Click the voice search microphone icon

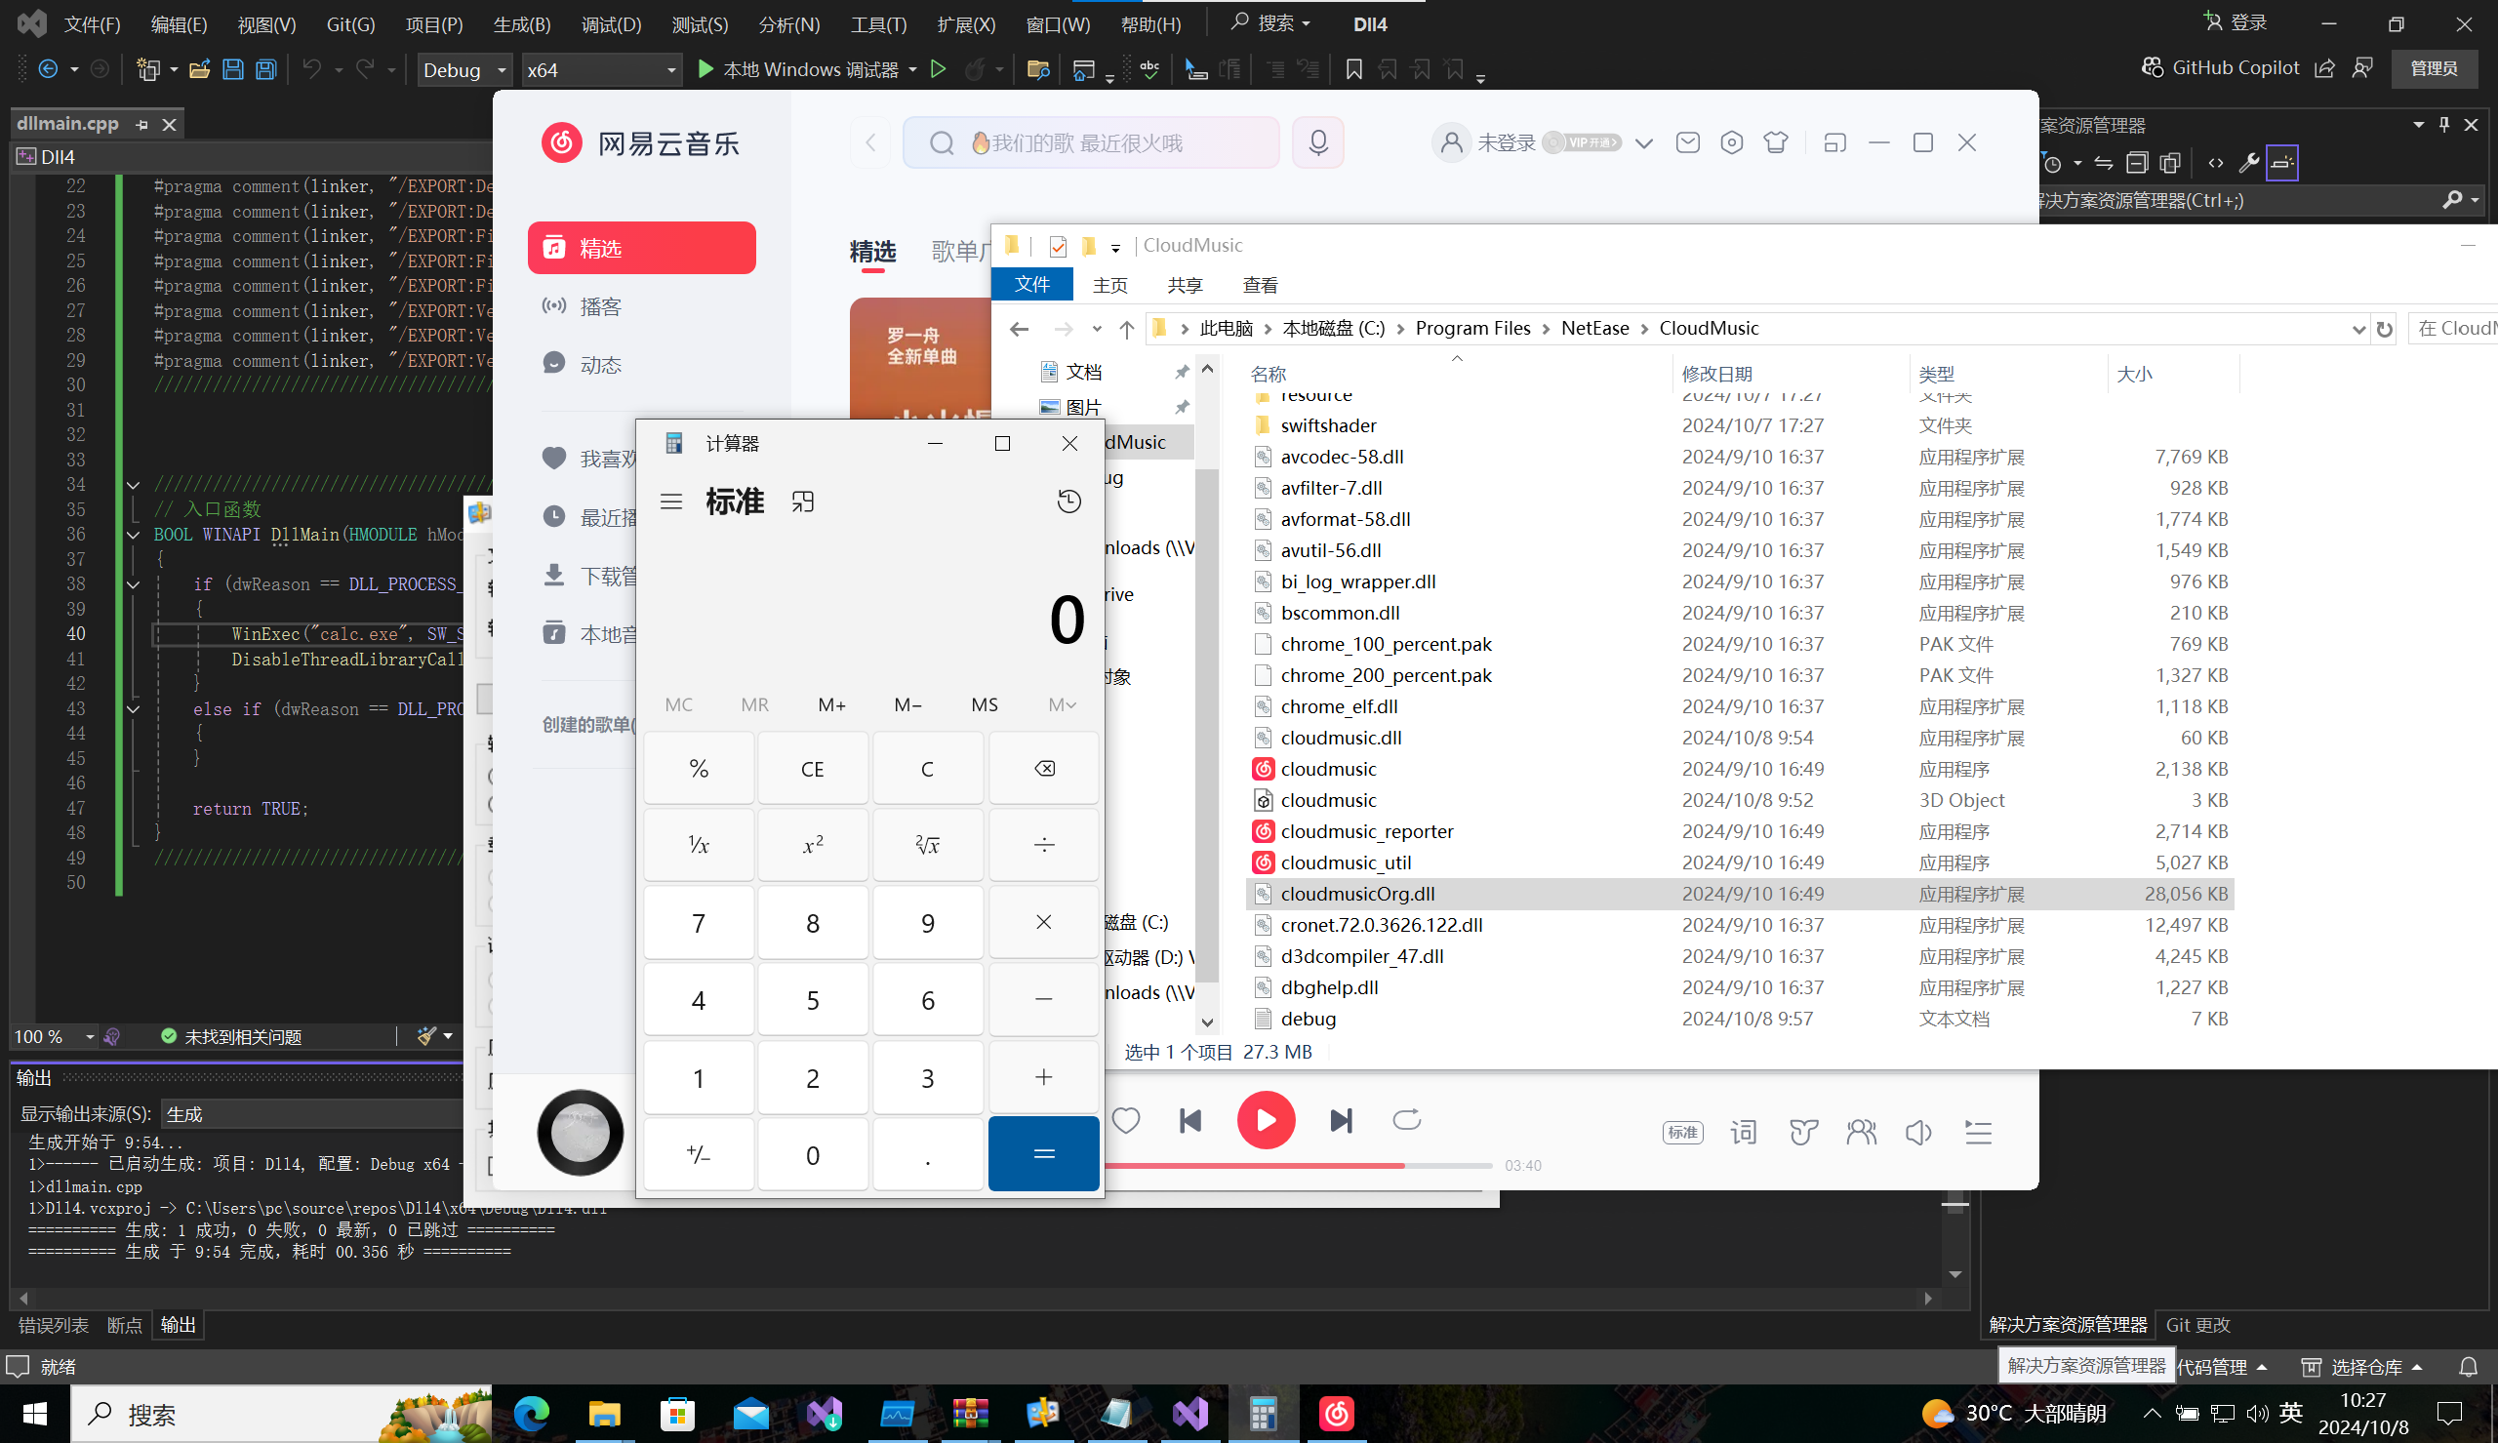pyautogui.click(x=1318, y=142)
